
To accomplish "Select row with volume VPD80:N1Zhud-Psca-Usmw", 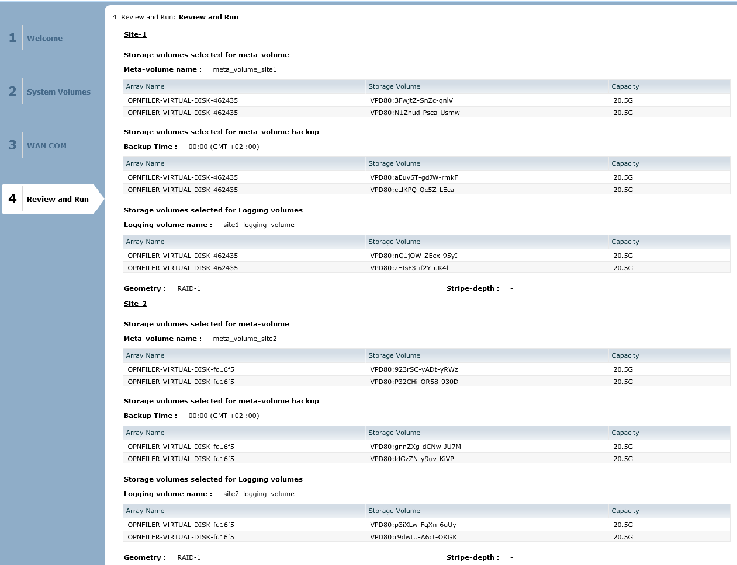I will 414,113.
